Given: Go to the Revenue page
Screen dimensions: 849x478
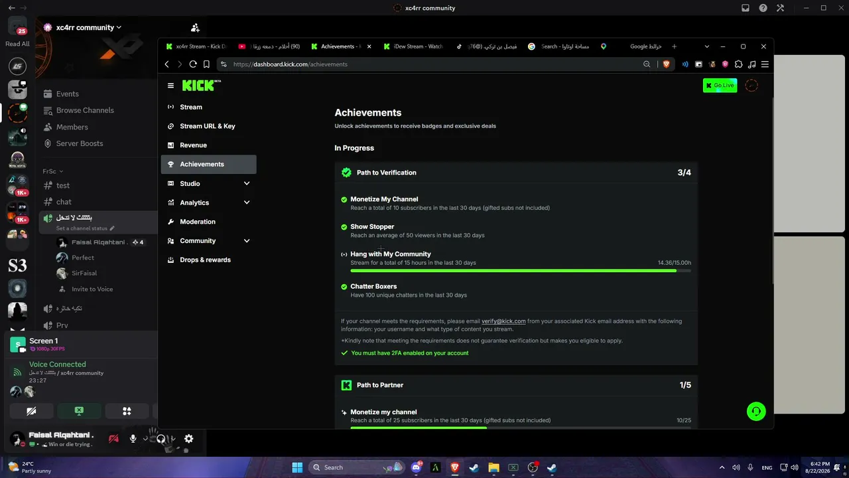Looking at the screenshot, I should pyautogui.click(x=208, y=145).
